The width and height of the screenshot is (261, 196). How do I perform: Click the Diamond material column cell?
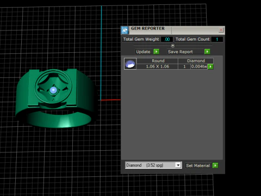click(196, 61)
